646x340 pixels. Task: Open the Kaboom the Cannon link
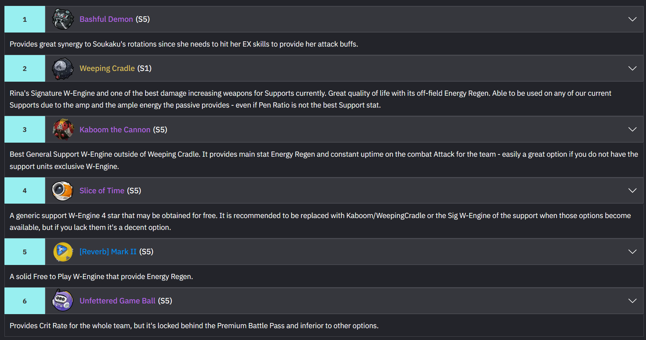click(115, 130)
